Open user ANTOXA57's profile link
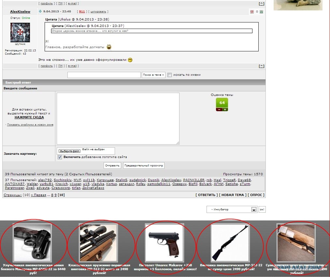Screen dimensions: 330x277 (x=15, y=184)
